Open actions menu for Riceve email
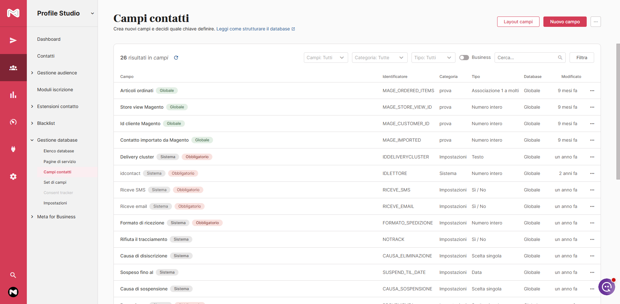The width and height of the screenshot is (620, 304). (592, 206)
